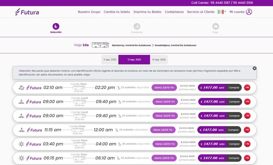
Task: Click the Call Center phone number 55 4440 3187
Action: pos(220,3)
